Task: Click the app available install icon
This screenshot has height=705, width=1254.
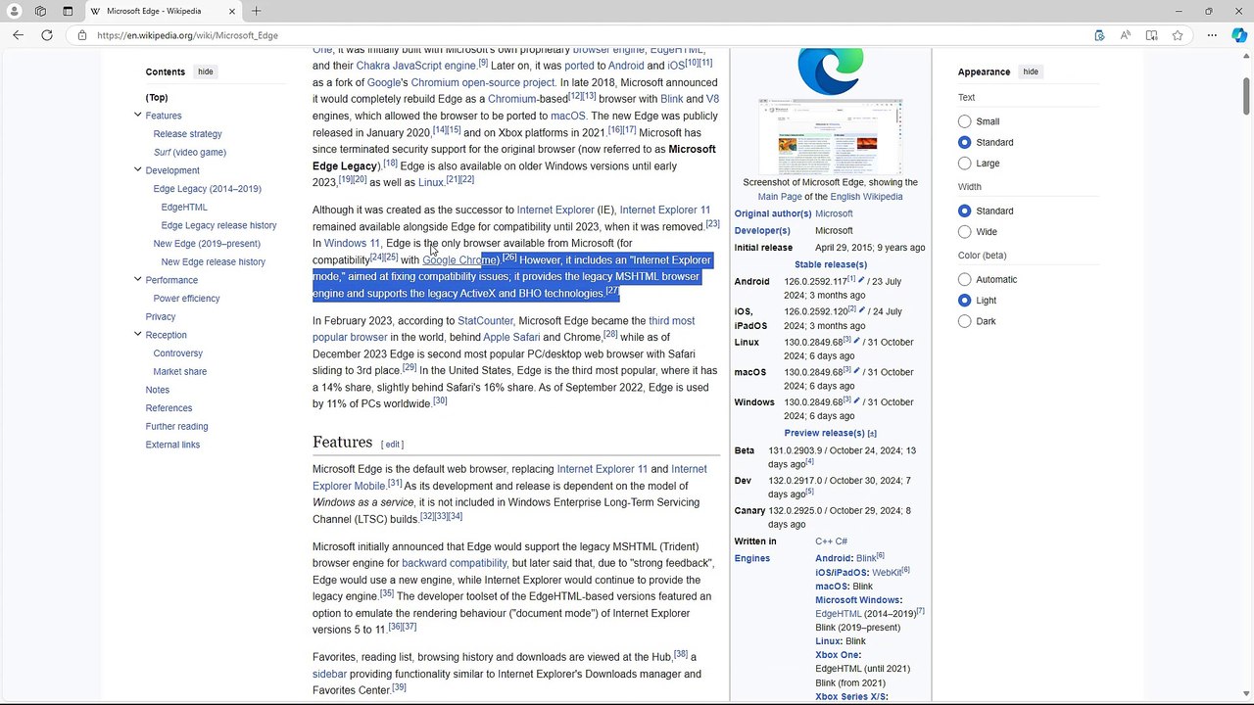Action: click(1099, 35)
